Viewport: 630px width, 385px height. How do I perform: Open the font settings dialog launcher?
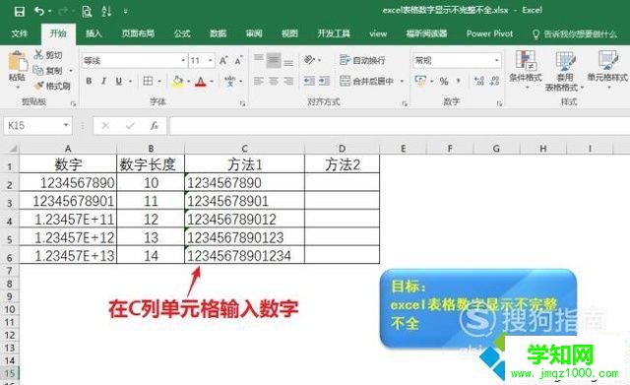243,103
